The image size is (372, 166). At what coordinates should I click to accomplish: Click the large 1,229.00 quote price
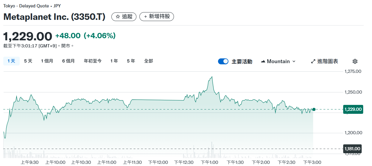(x=28, y=36)
